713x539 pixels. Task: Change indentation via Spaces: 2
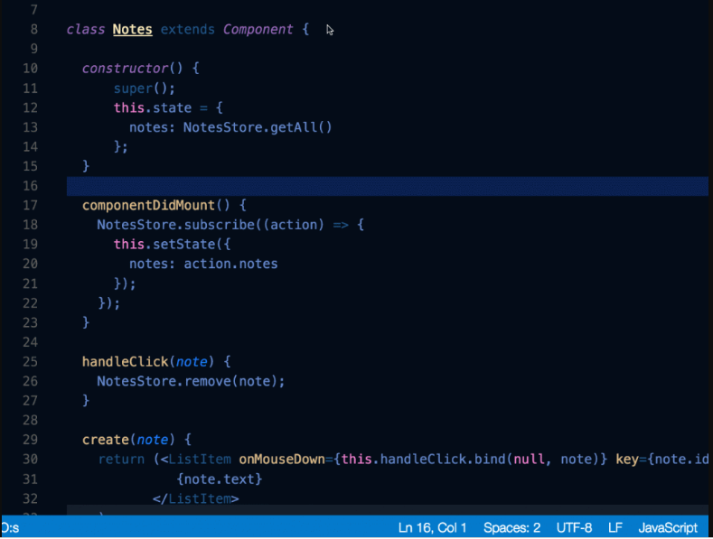[x=511, y=527]
